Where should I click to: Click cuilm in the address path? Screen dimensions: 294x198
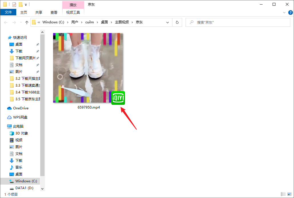tap(89, 22)
